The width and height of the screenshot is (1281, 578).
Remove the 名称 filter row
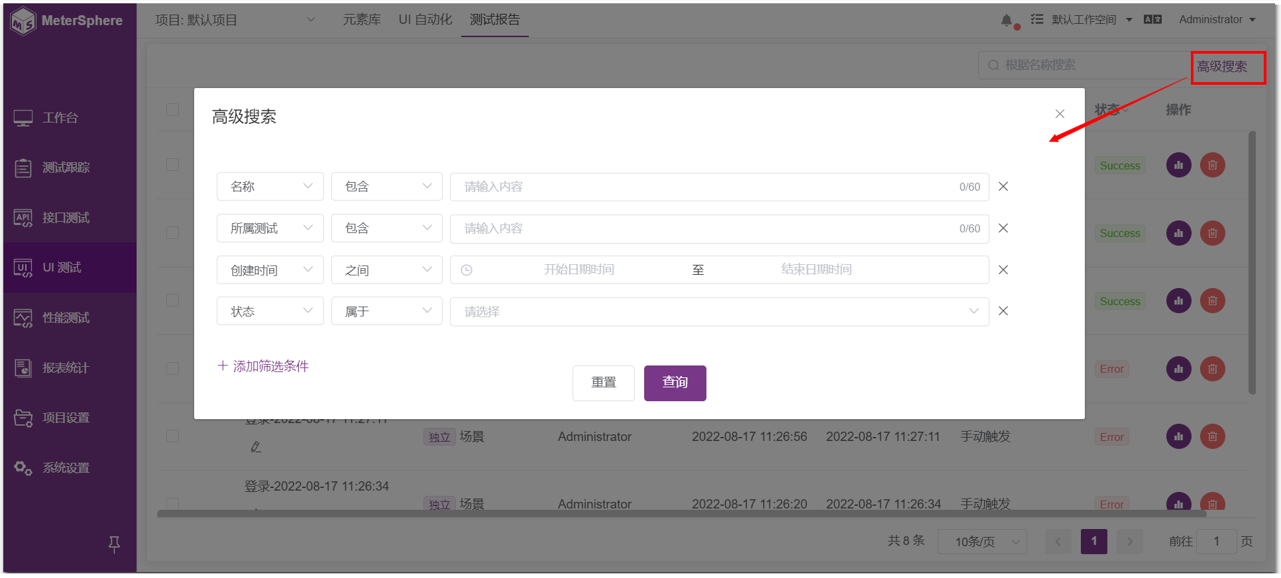pos(1003,187)
